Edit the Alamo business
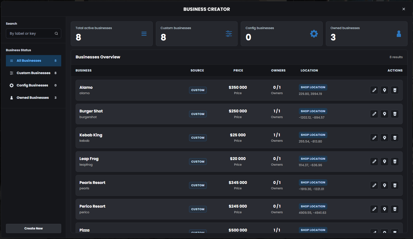The width and height of the screenshot is (413, 239). tap(374, 90)
